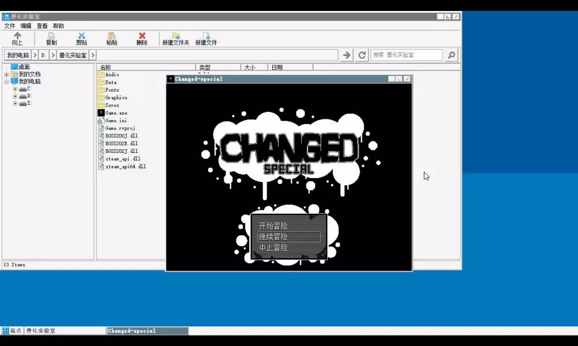578x346 pixels.
Task: Create a folder with 新建文件夹
Action: click(176, 39)
